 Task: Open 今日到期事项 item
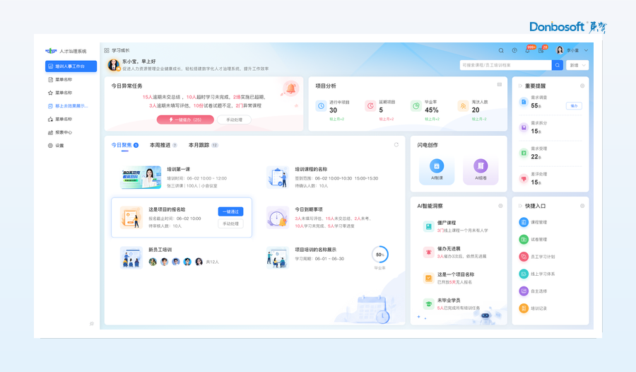[x=320, y=217]
